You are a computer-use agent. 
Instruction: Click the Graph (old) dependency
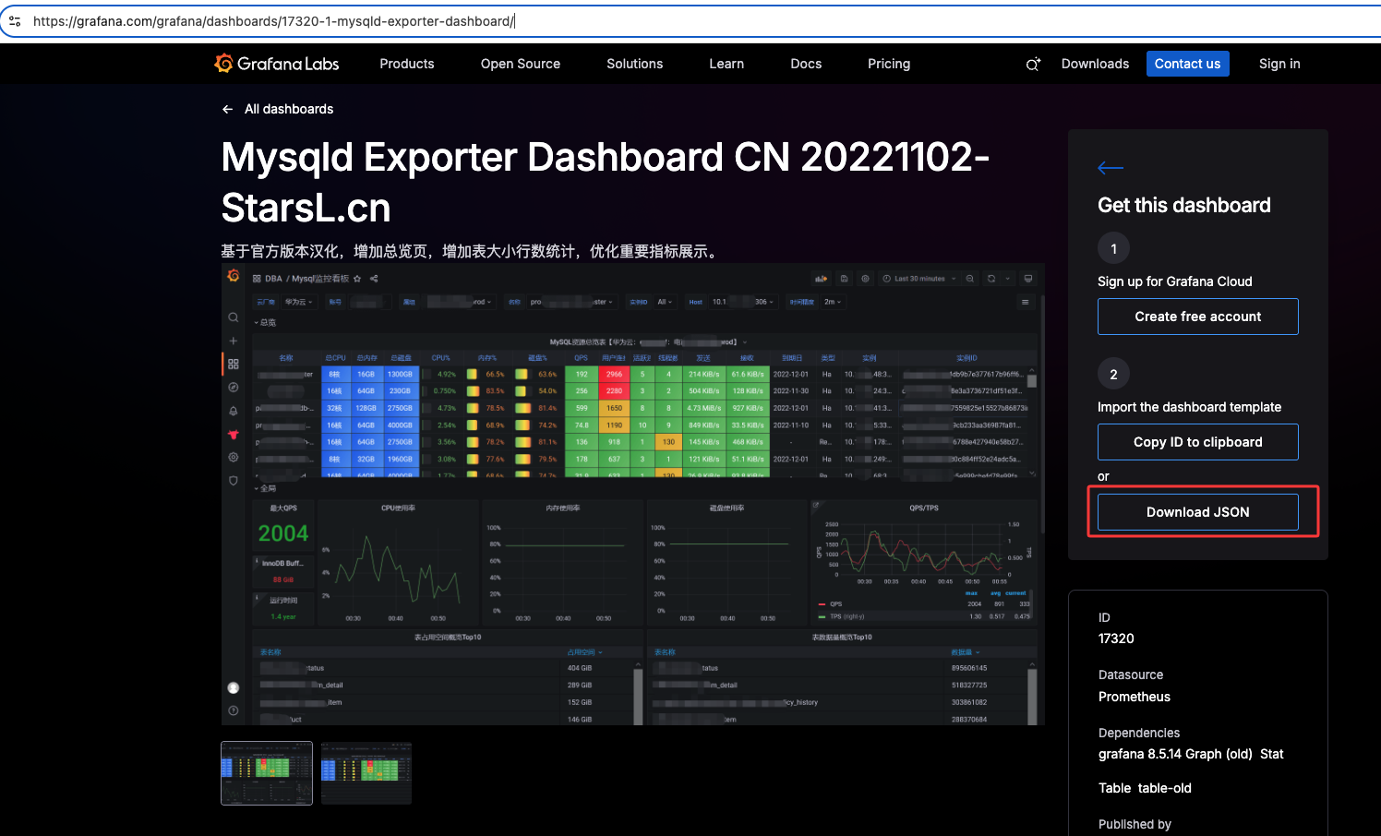pyautogui.click(x=1219, y=754)
